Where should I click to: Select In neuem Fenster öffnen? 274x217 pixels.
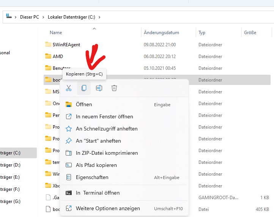124,116
